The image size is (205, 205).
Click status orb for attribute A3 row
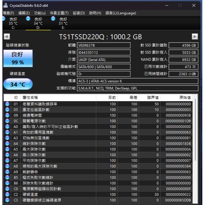click(x=7, y=138)
